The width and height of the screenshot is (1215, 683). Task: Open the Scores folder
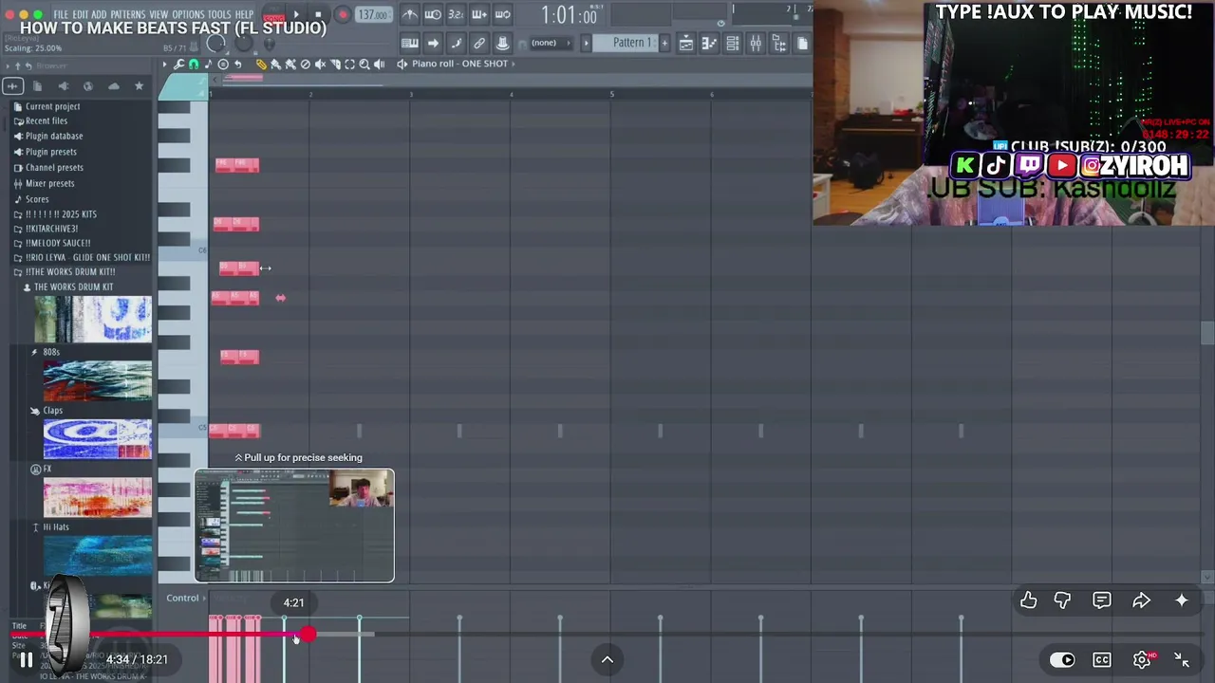[x=36, y=199]
